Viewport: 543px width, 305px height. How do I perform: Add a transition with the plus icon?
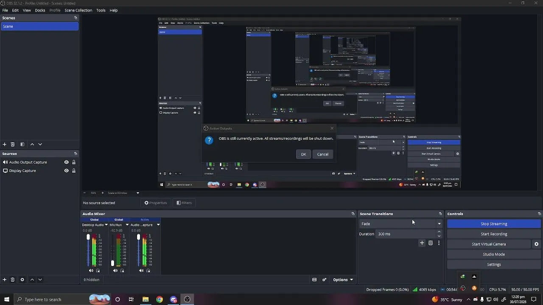(x=422, y=243)
